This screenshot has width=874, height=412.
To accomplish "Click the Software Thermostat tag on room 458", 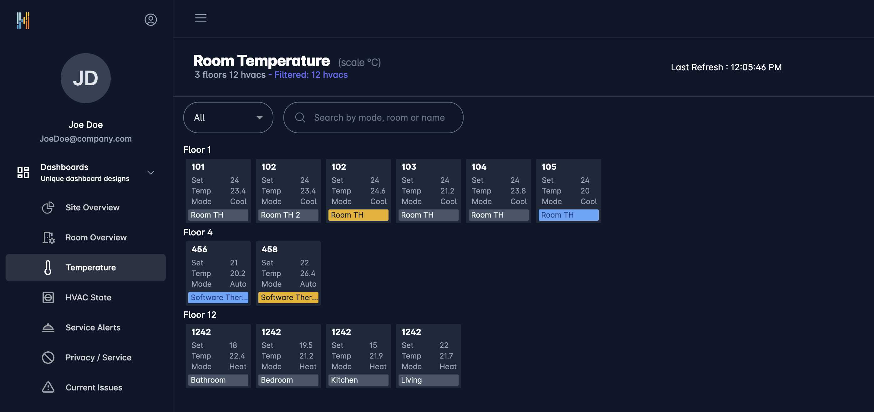I will coord(288,297).
